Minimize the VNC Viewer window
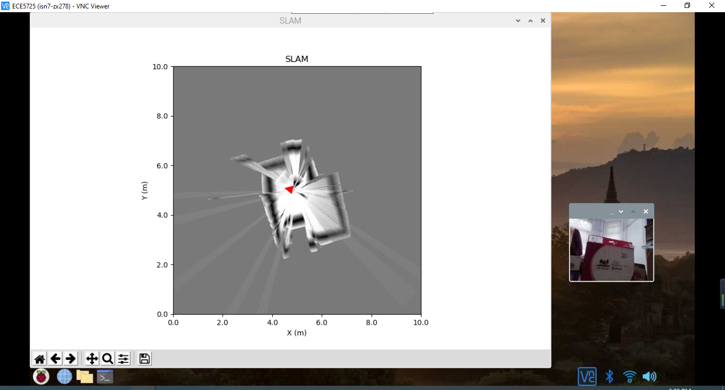This screenshot has width=725, height=390. (x=663, y=5)
